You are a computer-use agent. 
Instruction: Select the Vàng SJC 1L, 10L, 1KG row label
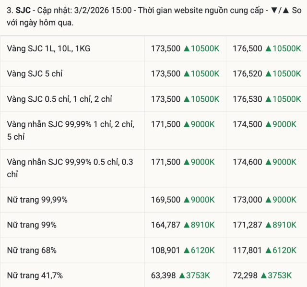(48, 48)
